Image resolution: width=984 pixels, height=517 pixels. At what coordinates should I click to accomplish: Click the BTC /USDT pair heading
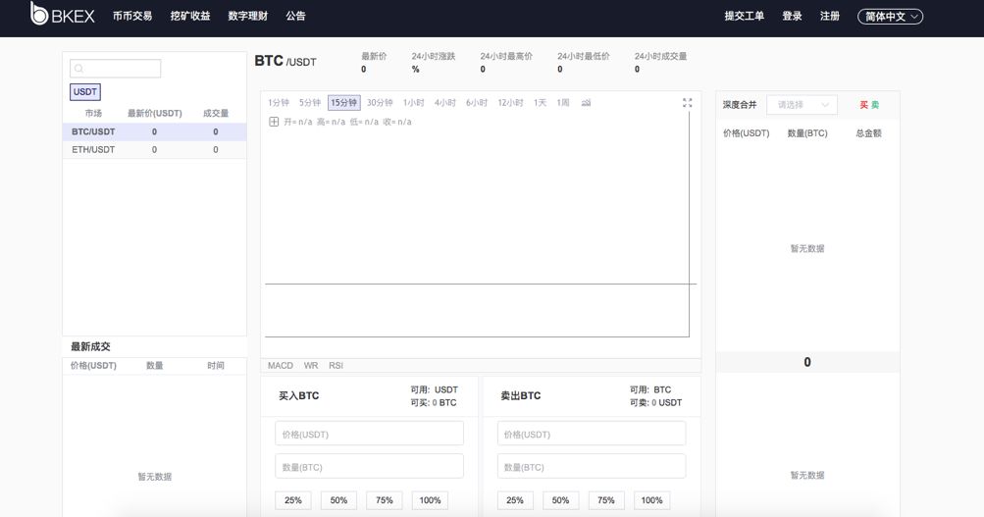pyautogui.click(x=285, y=61)
